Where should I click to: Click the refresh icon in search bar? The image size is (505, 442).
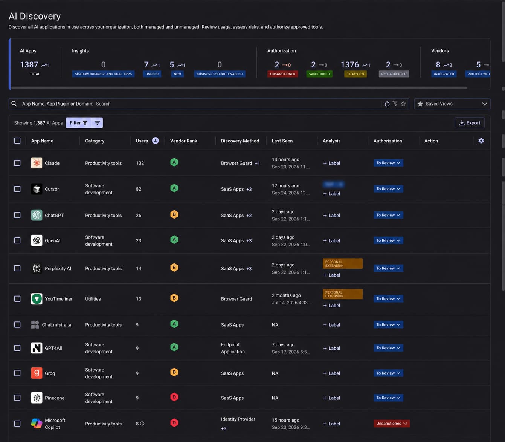[x=387, y=104]
